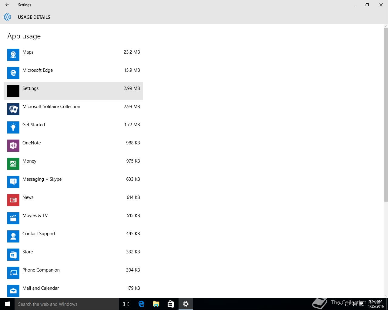Click the Settings gear in the taskbar

pos(186,304)
